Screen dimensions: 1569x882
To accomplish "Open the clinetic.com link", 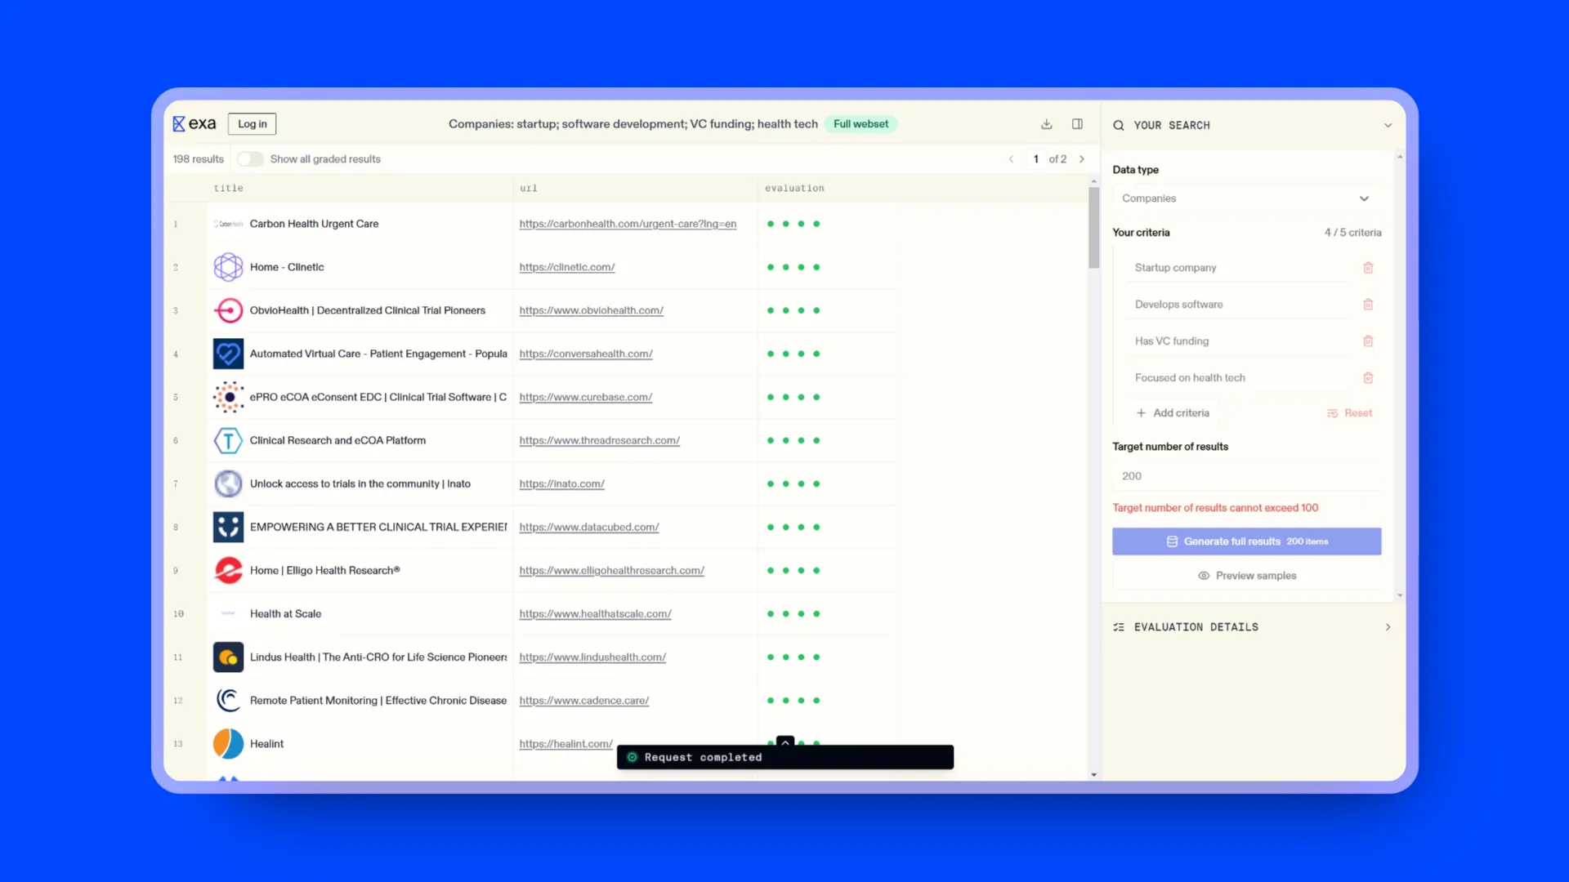I will point(567,267).
